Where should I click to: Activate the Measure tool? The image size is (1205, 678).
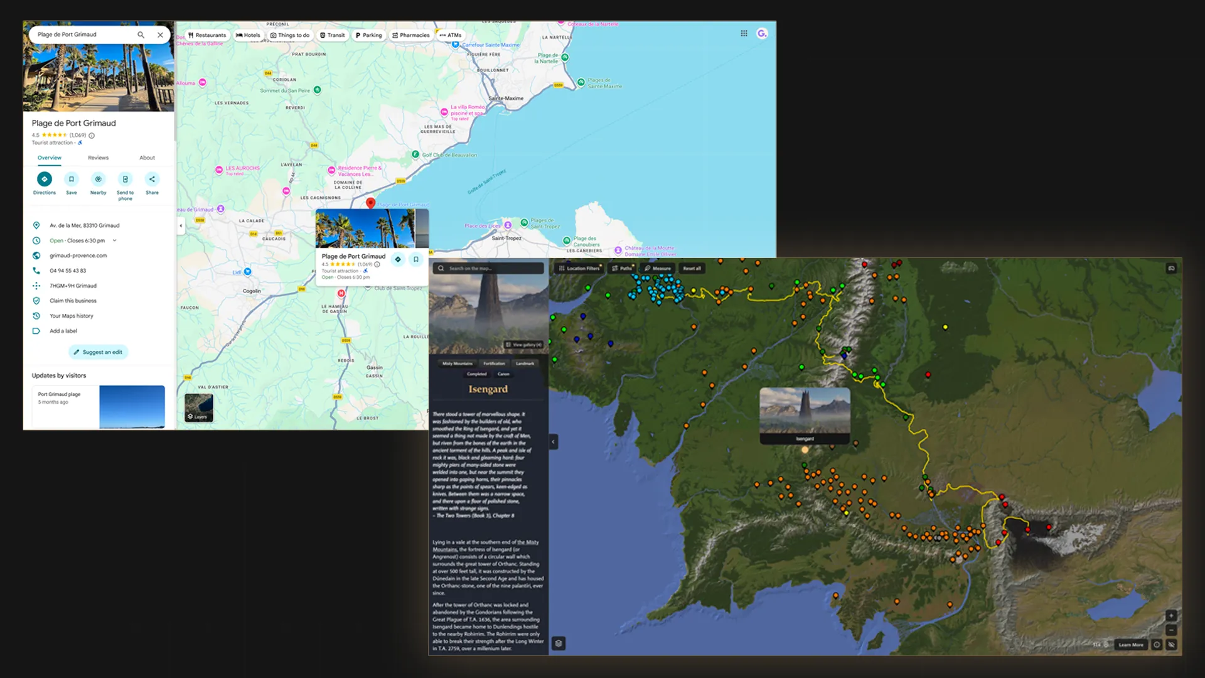[657, 268]
